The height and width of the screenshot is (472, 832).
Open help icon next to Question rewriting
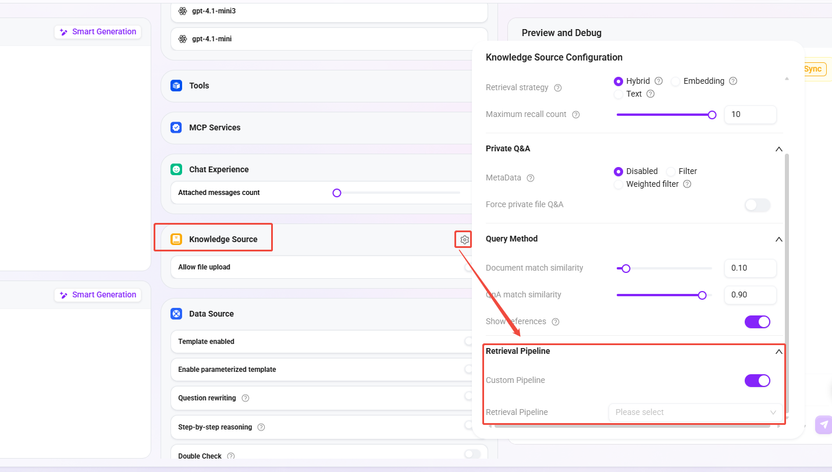click(x=246, y=398)
